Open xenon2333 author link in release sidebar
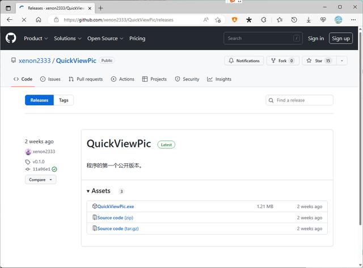Screen dimensions: 363x268 click(x=44, y=151)
